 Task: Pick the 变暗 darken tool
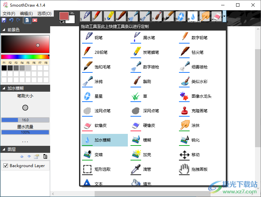(105, 155)
